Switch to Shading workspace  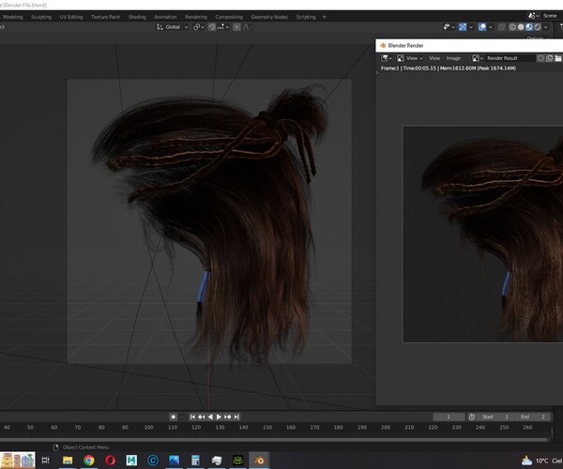(137, 17)
